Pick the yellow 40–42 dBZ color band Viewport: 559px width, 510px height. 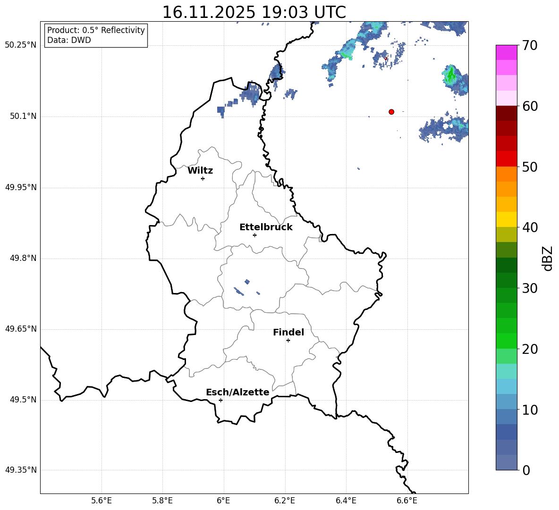coord(506,220)
